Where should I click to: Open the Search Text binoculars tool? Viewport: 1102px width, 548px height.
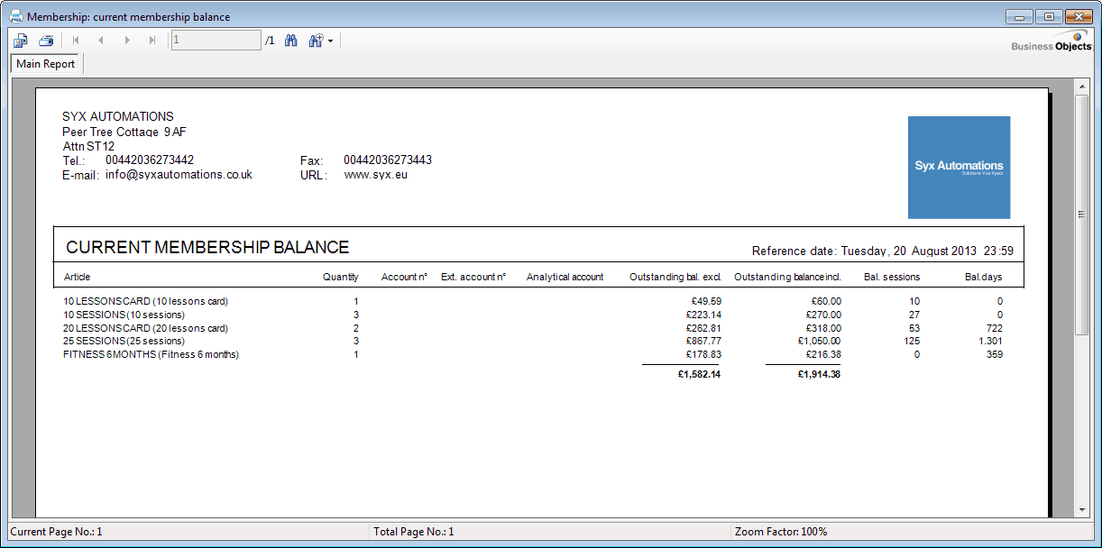[291, 41]
